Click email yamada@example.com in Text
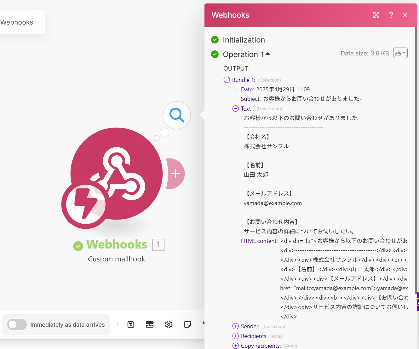The width and height of the screenshot is (419, 349). pos(273,203)
